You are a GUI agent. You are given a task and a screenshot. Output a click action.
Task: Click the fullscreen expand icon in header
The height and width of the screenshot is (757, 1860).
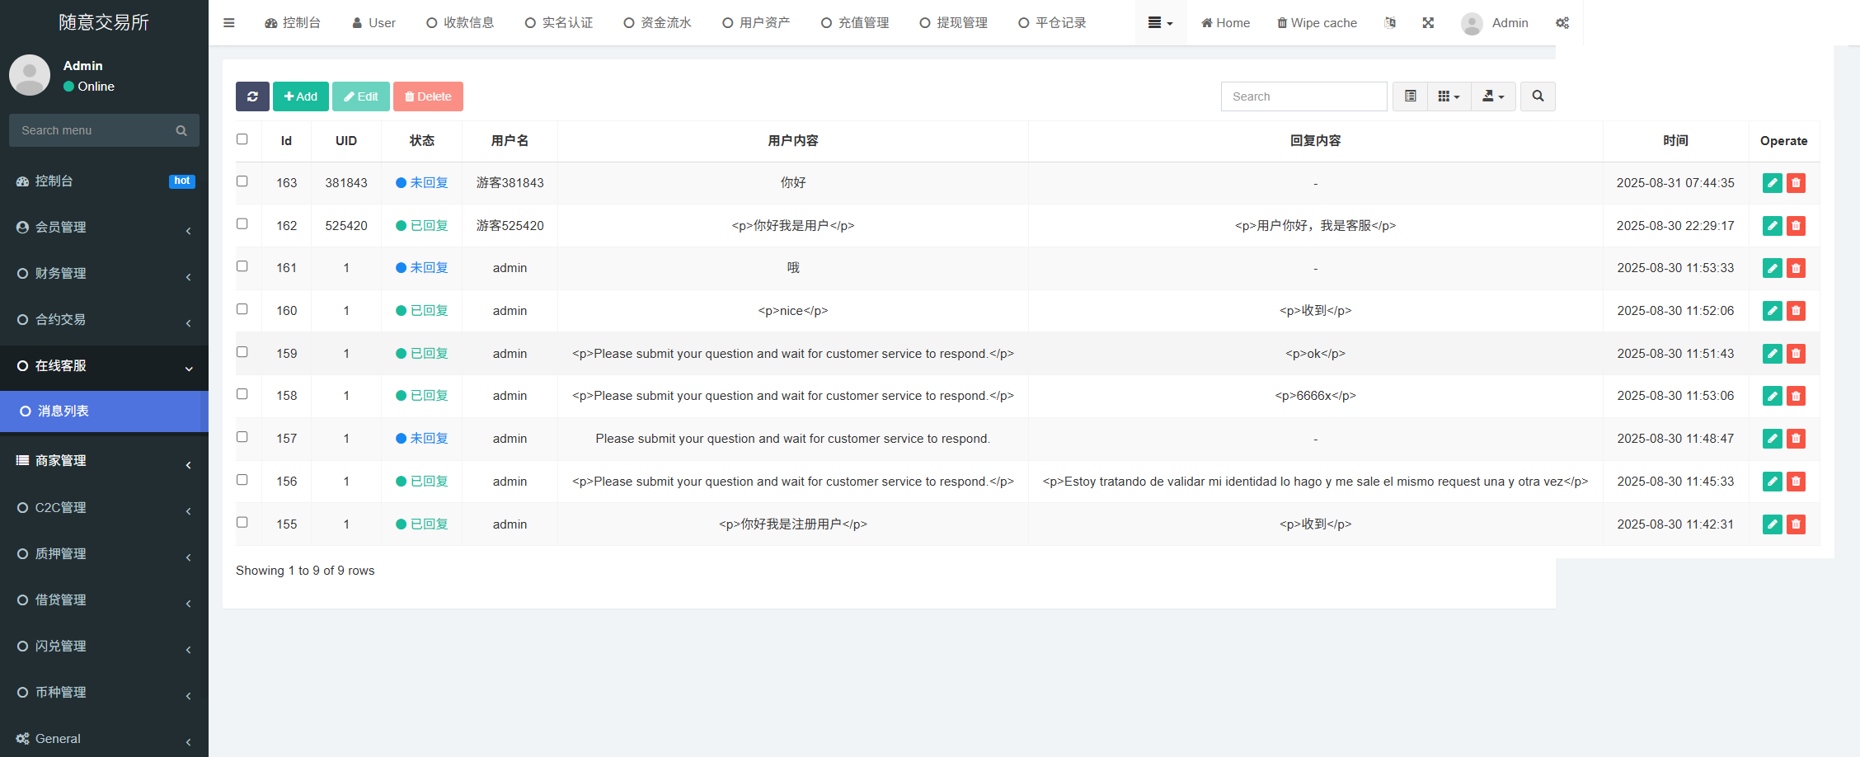(1428, 23)
